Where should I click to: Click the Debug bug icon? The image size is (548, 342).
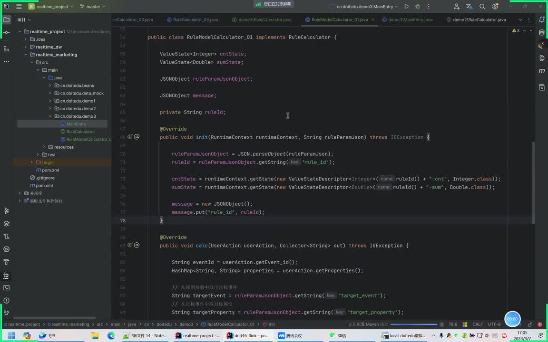pyautogui.click(x=418, y=7)
